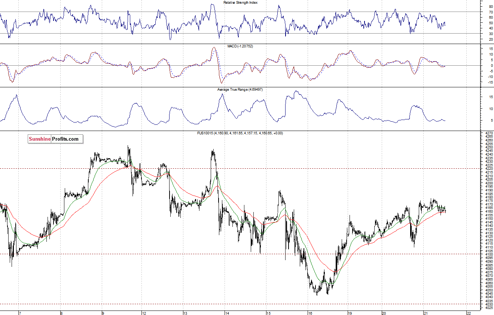Click date label 21 on time axis
Image resolution: width=494 pixels, height=315 pixels.
click(426, 313)
